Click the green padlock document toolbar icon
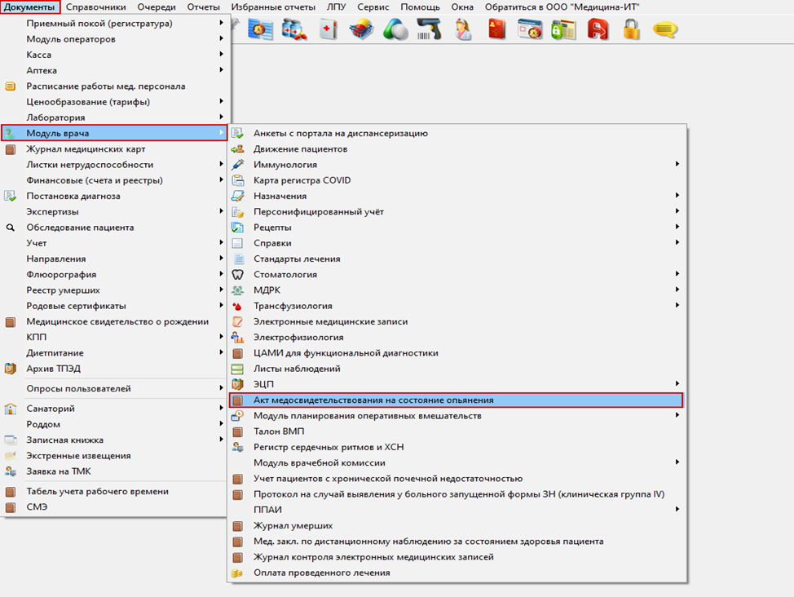 coord(563,29)
